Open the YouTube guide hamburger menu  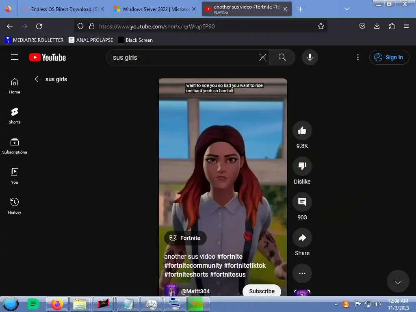(x=15, y=57)
